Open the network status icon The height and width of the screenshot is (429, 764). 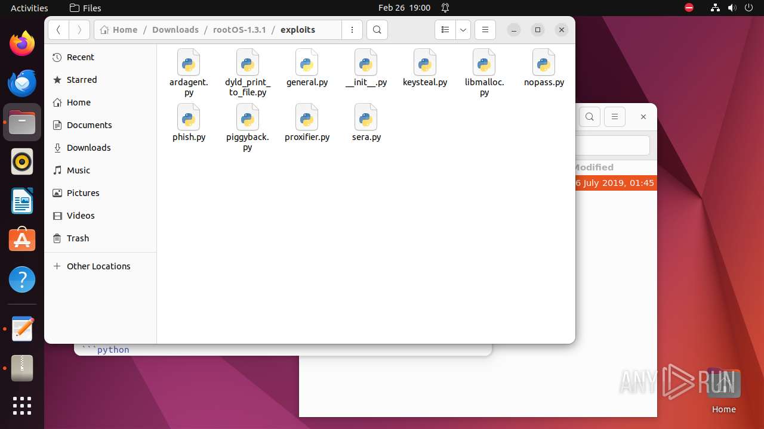715,8
